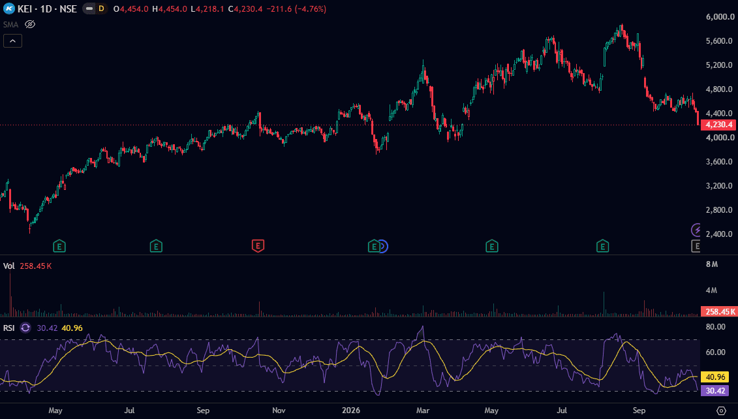Click the Sep label at right of time axis
Screen dimensions: 738x419
click(x=639, y=411)
